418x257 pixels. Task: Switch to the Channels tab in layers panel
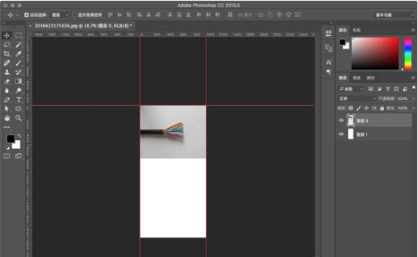(x=356, y=78)
